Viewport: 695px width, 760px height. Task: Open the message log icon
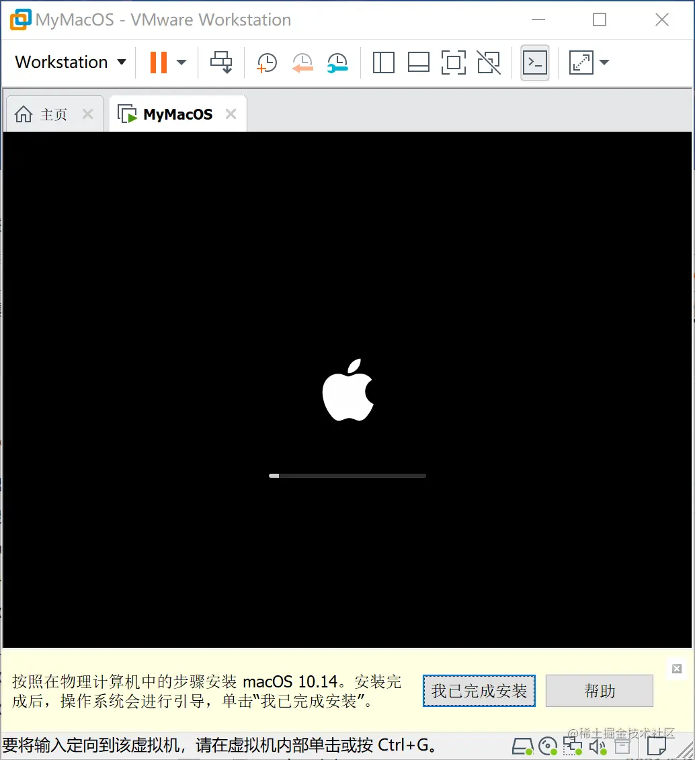pyautogui.click(x=657, y=747)
